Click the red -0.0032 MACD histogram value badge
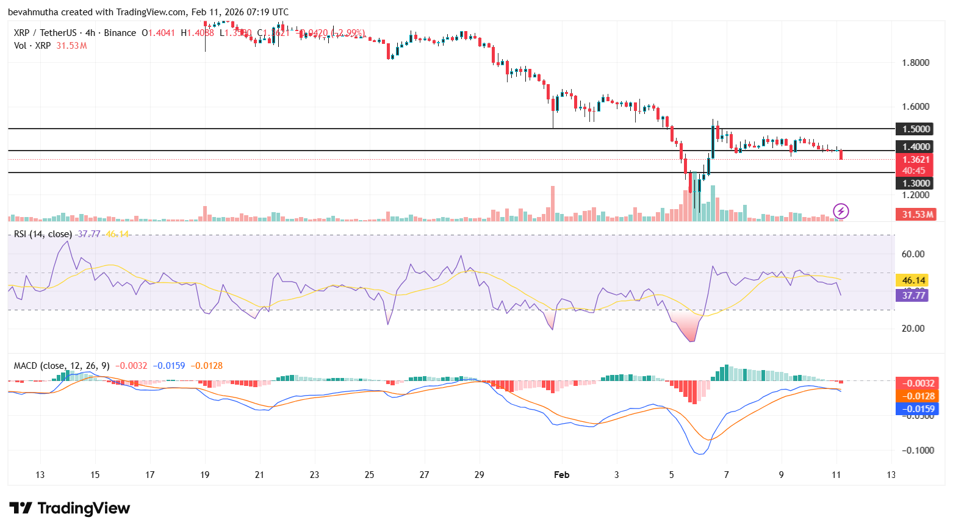Viewport: 953px width, 531px height. click(917, 383)
